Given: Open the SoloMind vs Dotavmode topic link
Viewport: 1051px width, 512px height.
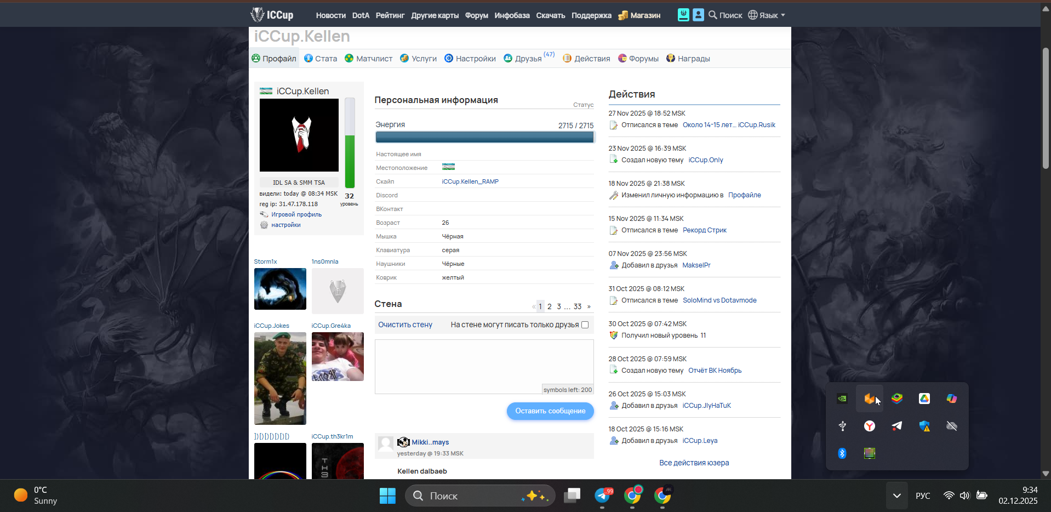Looking at the screenshot, I should 719,300.
